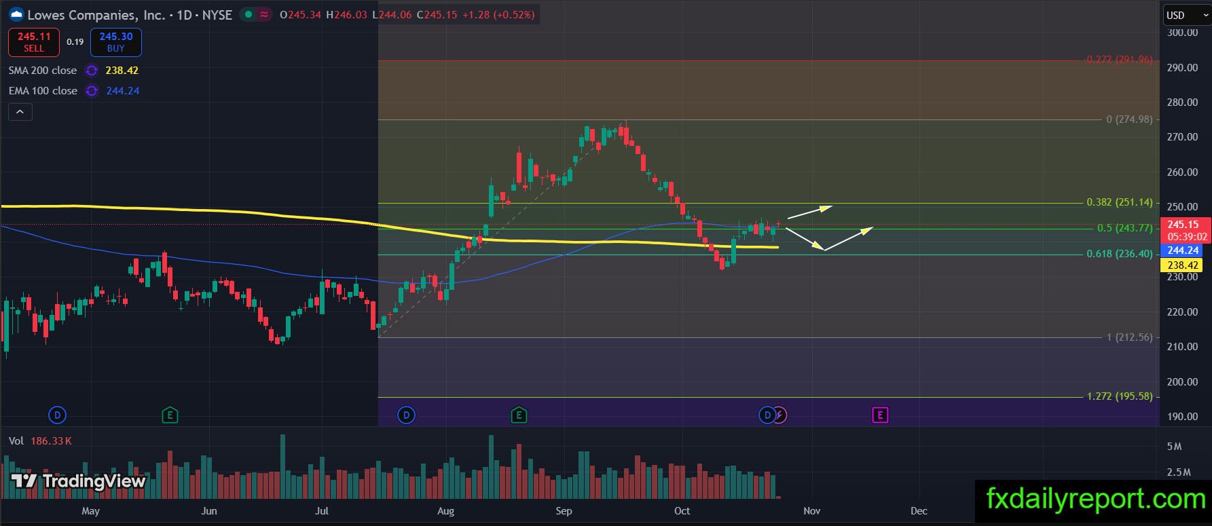Click the TradingView logo
This screenshot has height=526, width=1212.
click(x=78, y=481)
